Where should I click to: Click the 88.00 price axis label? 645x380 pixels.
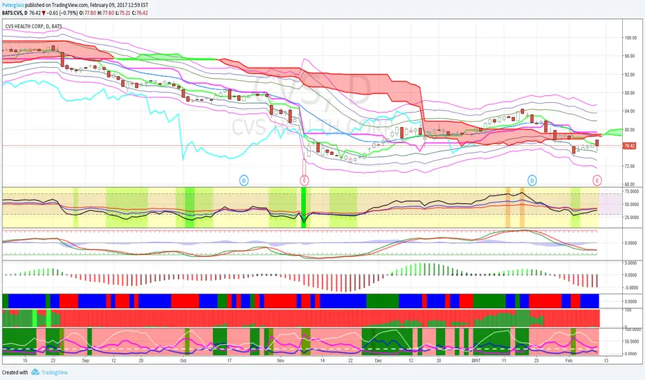tap(630, 93)
